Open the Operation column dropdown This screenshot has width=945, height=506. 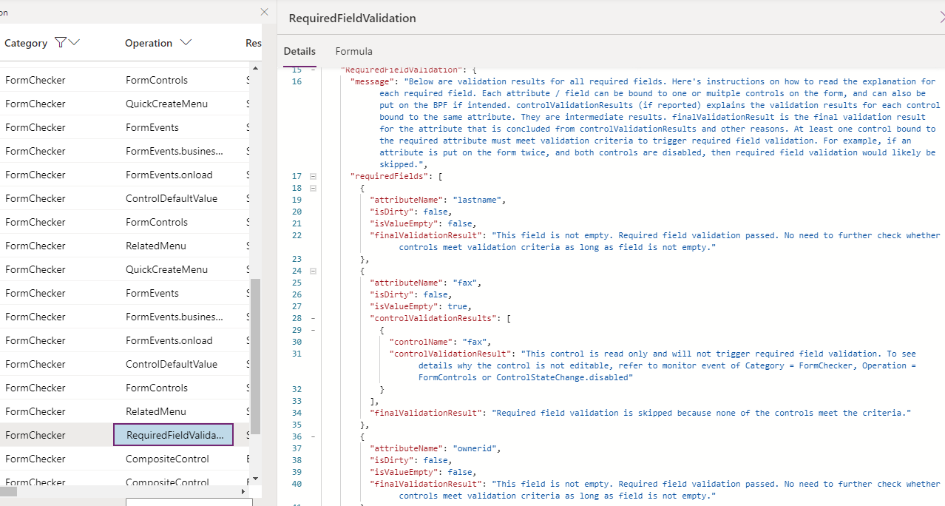click(185, 42)
